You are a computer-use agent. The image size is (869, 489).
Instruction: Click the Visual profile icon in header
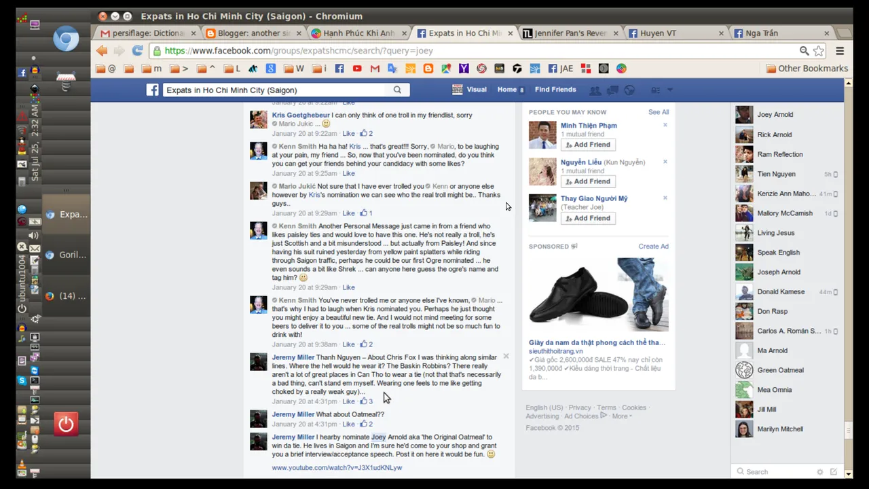point(457,90)
